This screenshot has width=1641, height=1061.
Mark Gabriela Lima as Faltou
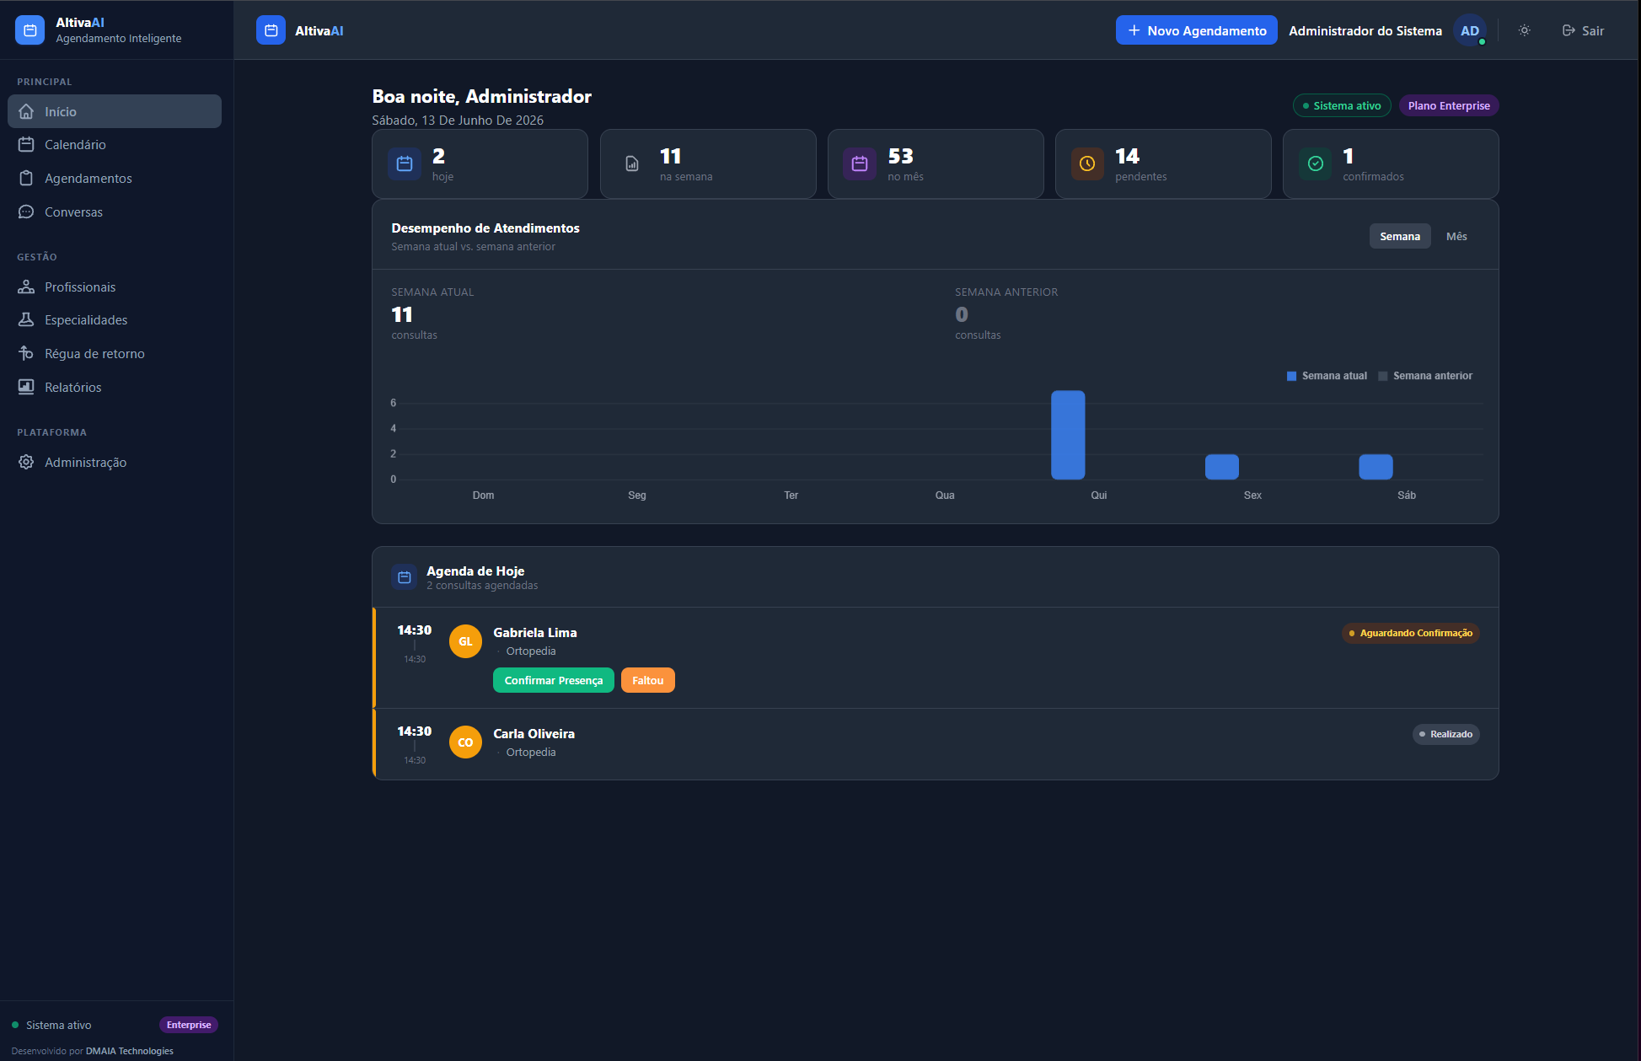tap(648, 680)
